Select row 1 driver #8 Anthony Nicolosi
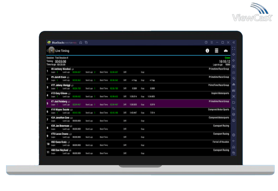 [x=138, y=71]
